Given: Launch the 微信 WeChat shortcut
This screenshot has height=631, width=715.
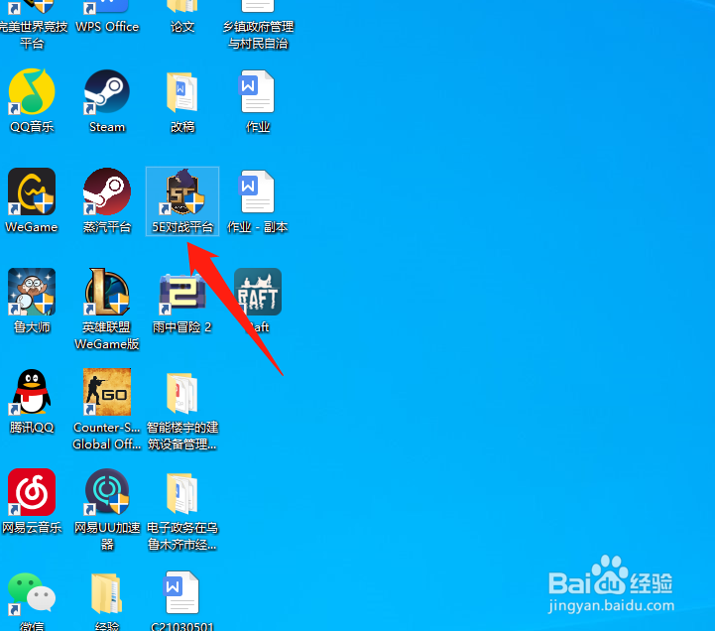Looking at the screenshot, I should pos(32,592).
